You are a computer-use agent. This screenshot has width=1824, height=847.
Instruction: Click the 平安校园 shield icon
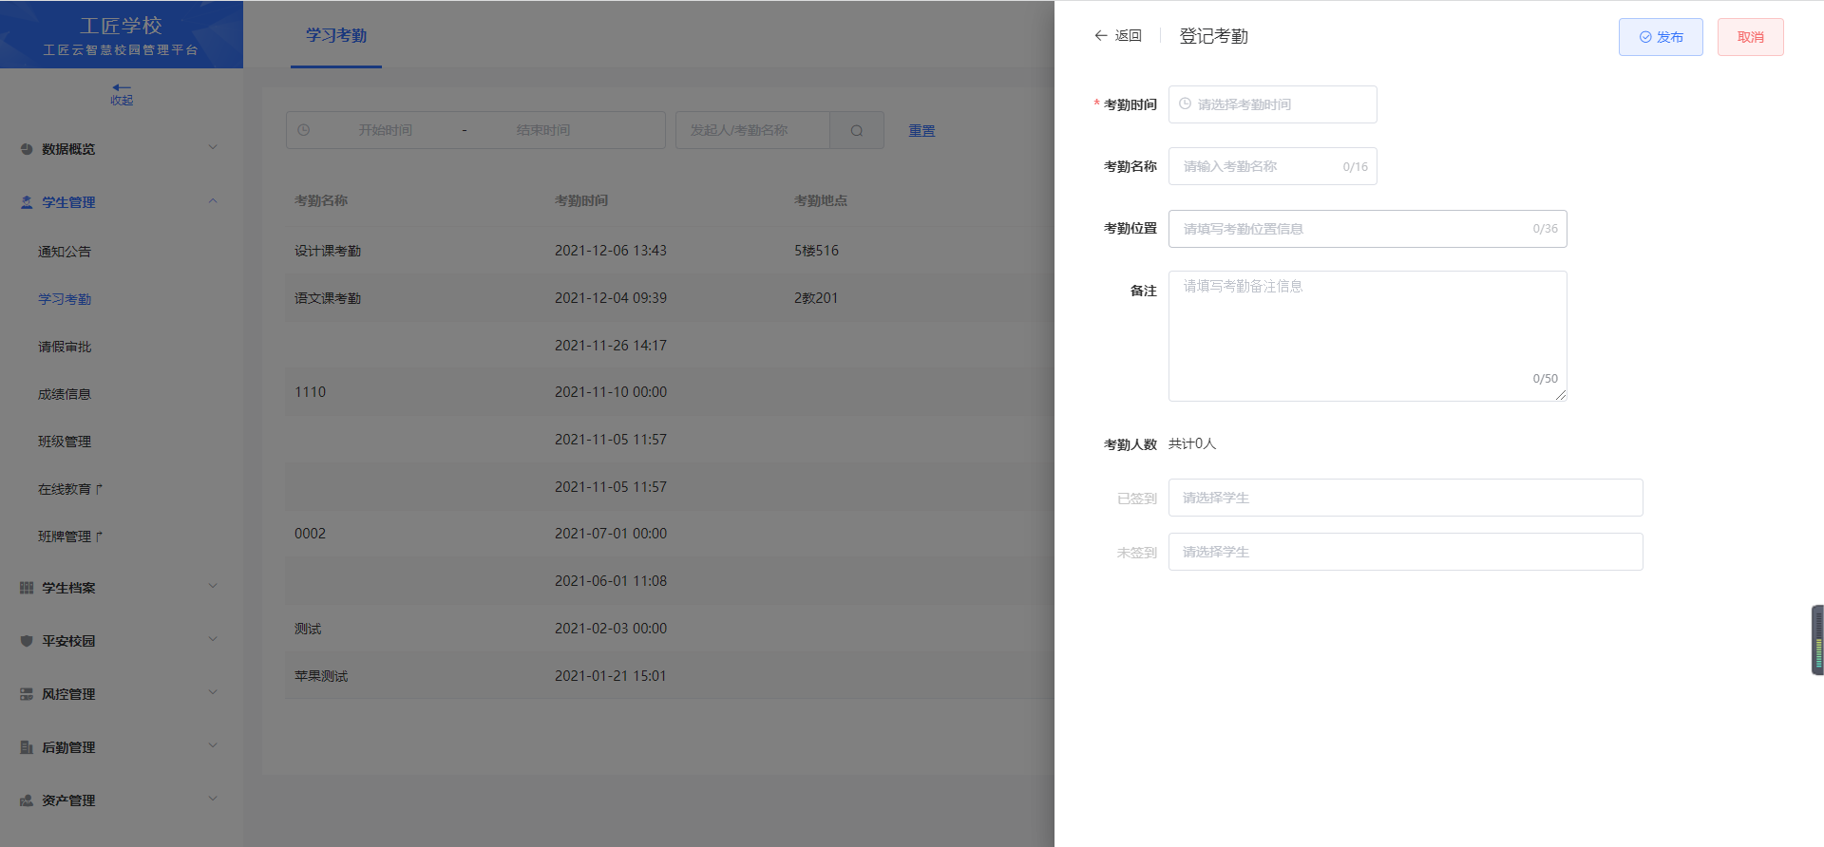pos(27,641)
